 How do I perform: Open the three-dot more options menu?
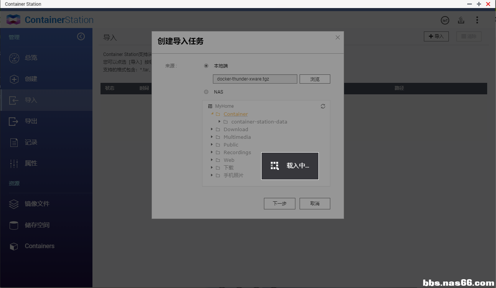tap(477, 20)
